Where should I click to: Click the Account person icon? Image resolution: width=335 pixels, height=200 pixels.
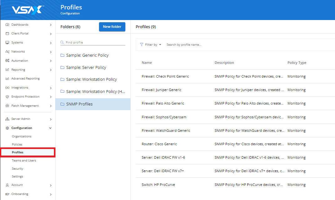click(x=7, y=185)
